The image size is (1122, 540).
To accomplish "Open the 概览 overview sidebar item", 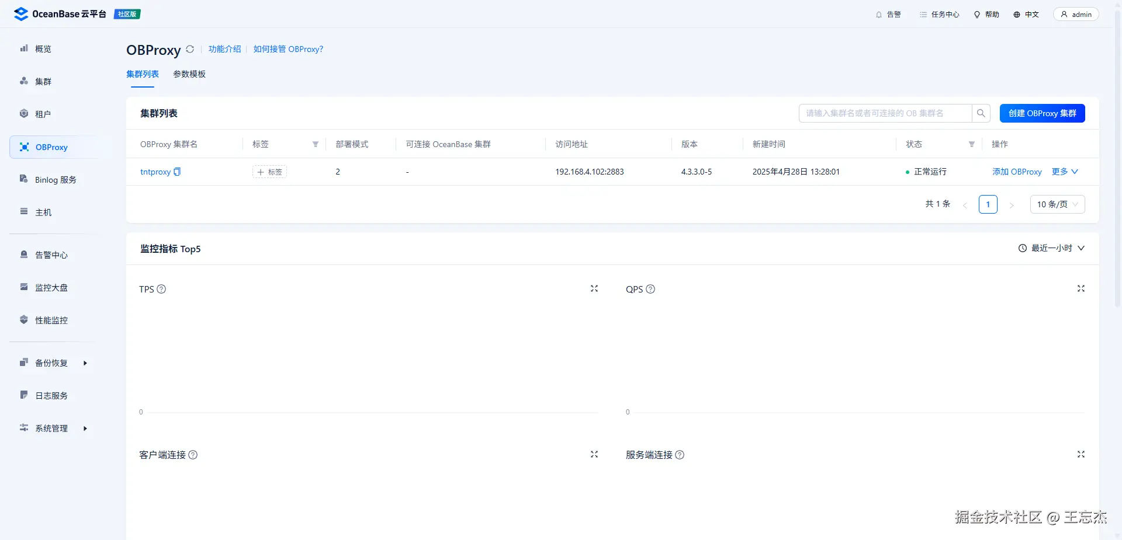I will coord(43,49).
